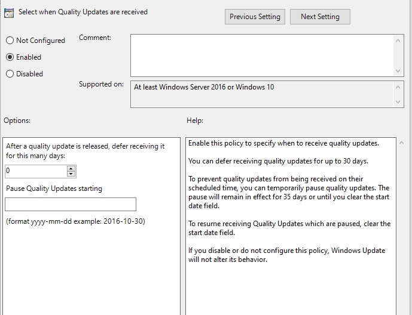Decrease the quality update deferral days
The width and height of the screenshot is (412, 315).
[72, 174]
